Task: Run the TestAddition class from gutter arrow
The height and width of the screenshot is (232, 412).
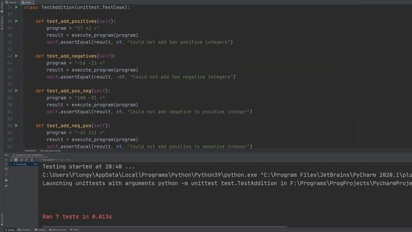Action: point(16,7)
